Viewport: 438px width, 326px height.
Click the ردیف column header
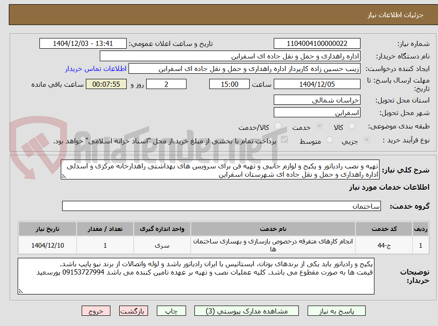[x=421, y=229]
